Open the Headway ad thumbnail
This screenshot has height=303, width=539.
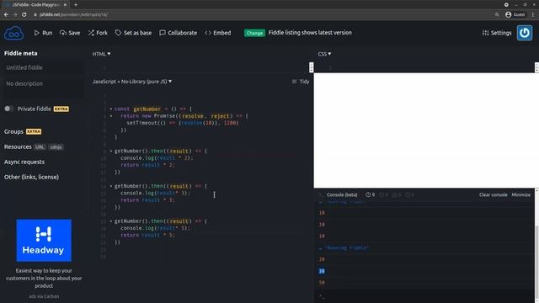pyautogui.click(x=44, y=241)
